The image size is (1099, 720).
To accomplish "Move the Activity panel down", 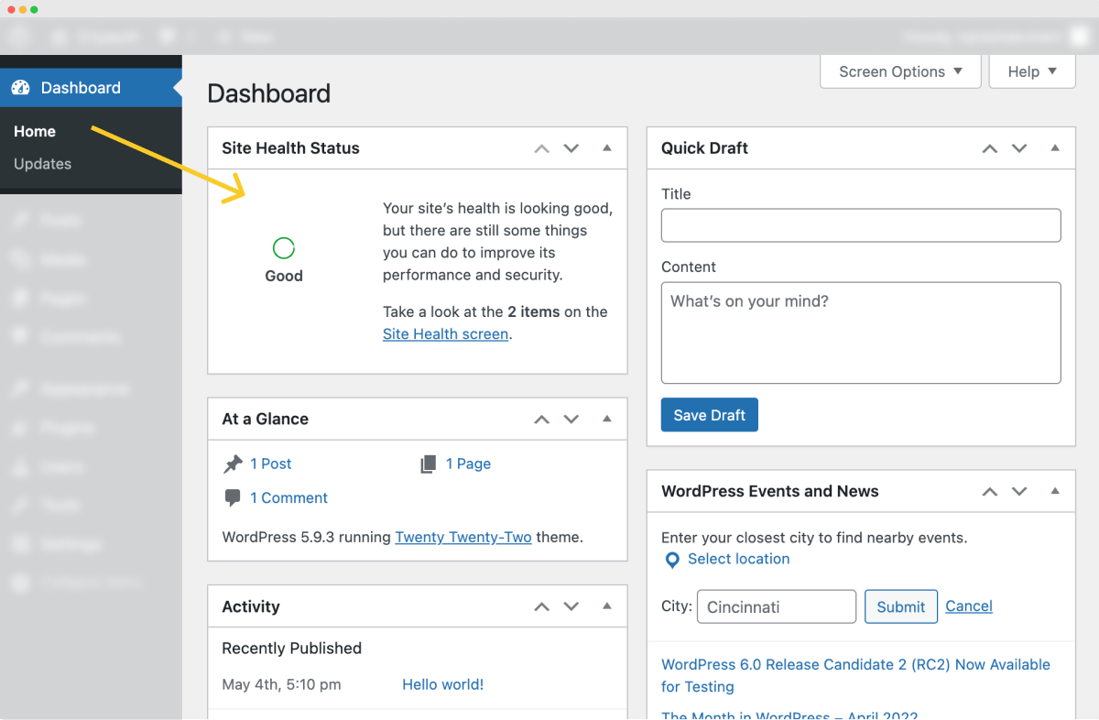I will 571,606.
